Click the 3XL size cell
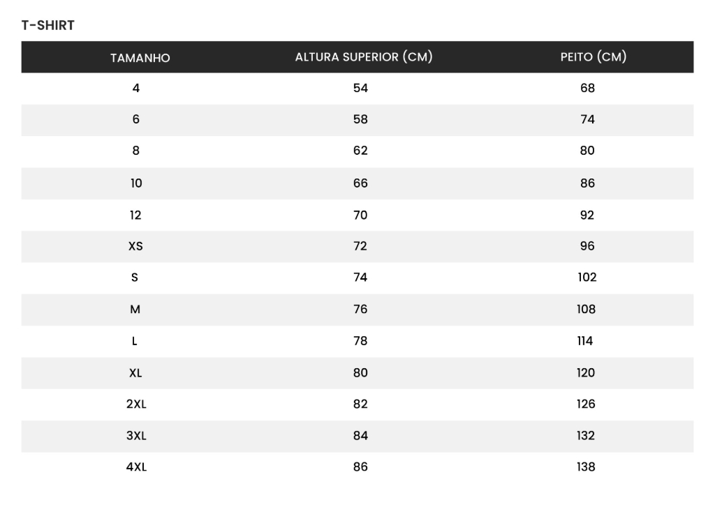The width and height of the screenshot is (715, 523). tap(136, 436)
